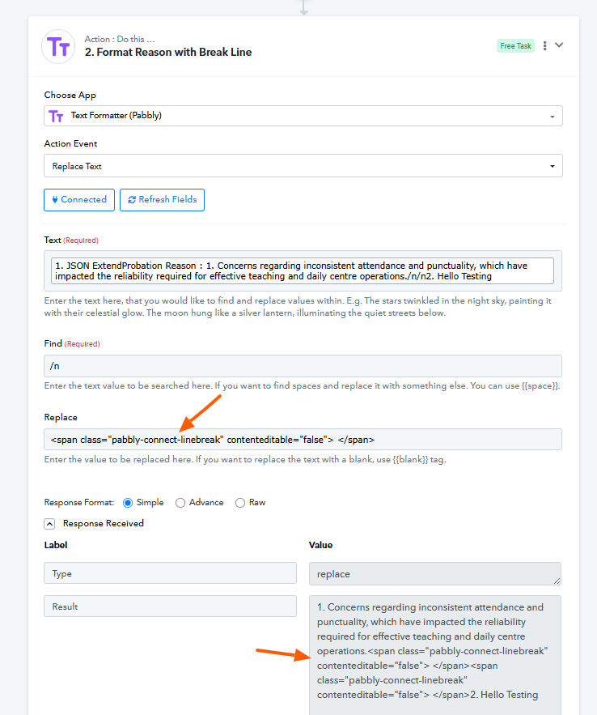Click the Text Formatter icon in Choose App
The image size is (597, 715).
[x=56, y=116]
